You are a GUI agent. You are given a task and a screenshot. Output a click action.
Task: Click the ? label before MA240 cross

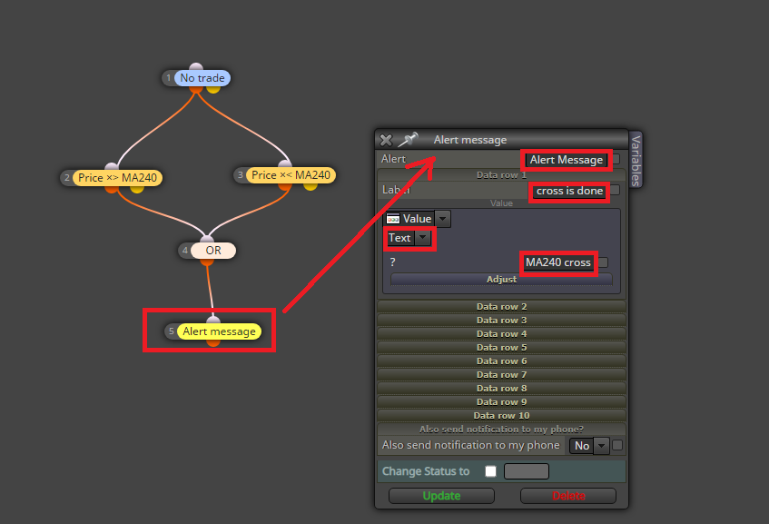pyautogui.click(x=392, y=262)
